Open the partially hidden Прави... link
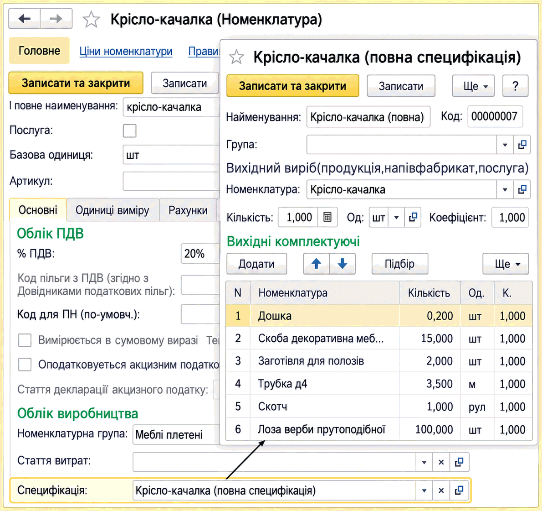542x511 pixels. [204, 51]
